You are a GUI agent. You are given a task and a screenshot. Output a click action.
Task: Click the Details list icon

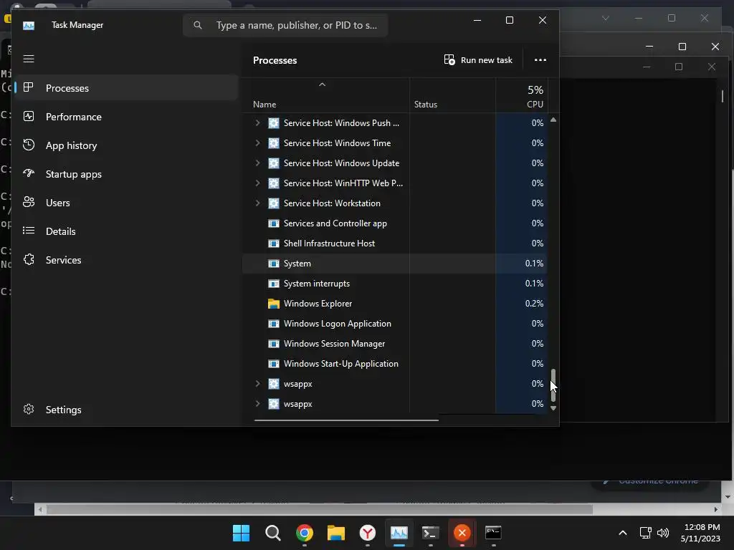(29, 231)
